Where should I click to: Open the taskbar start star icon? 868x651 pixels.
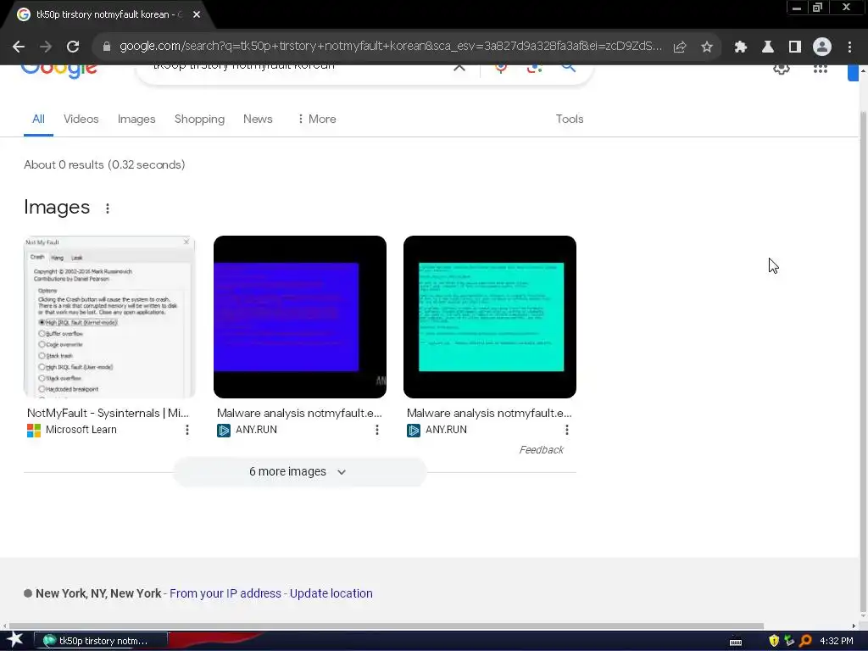(15, 640)
